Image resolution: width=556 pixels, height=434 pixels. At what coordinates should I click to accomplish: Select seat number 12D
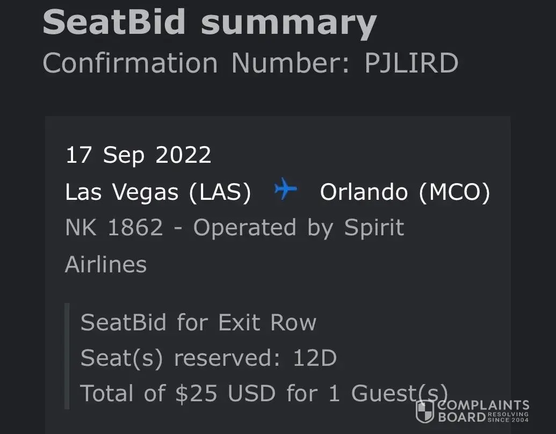click(x=315, y=358)
